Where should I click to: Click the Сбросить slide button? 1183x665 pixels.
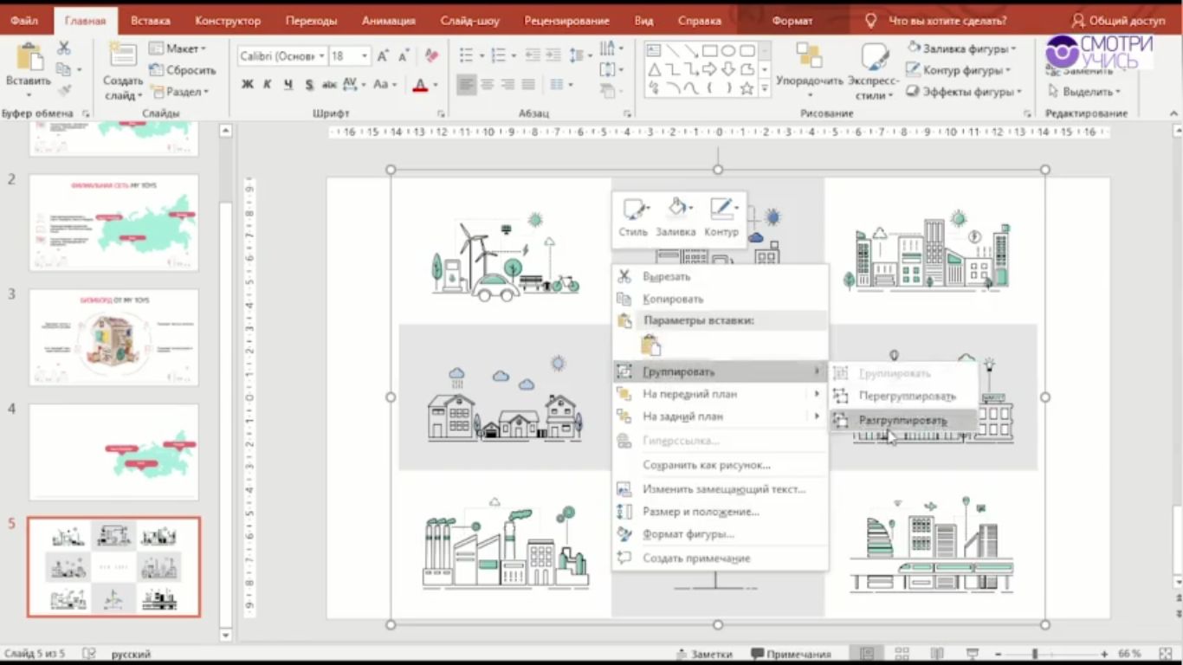click(183, 70)
